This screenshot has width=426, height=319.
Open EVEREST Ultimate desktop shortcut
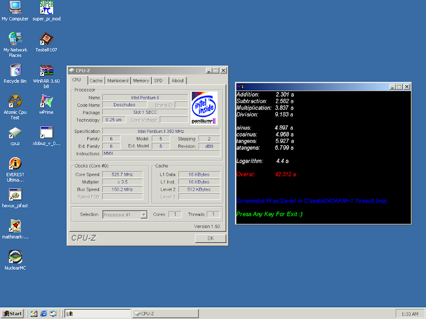click(15, 170)
